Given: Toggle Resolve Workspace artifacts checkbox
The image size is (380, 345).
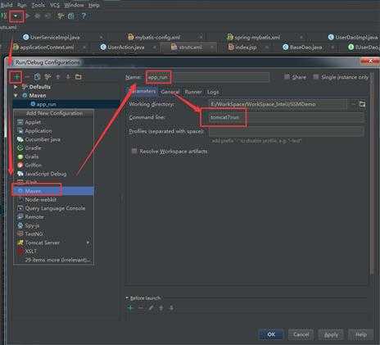Looking at the screenshot, I should (134, 151).
